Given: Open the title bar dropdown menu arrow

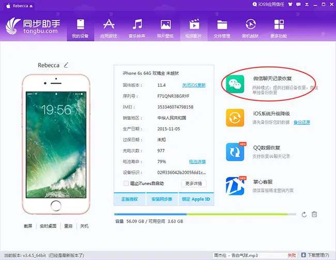Looking at the screenshot, I should coord(307,4).
